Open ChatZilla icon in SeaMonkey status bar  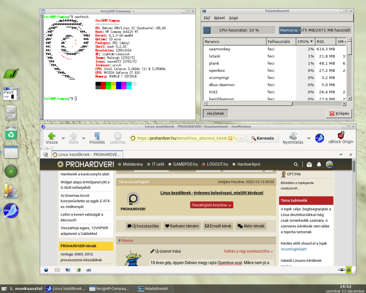coord(89,270)
